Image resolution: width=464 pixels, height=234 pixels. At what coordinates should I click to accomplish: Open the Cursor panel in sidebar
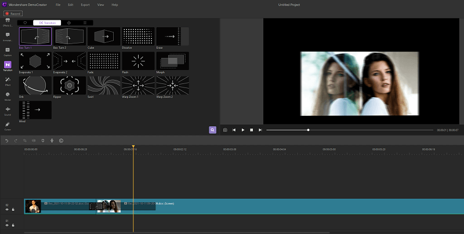pos(8,126)
